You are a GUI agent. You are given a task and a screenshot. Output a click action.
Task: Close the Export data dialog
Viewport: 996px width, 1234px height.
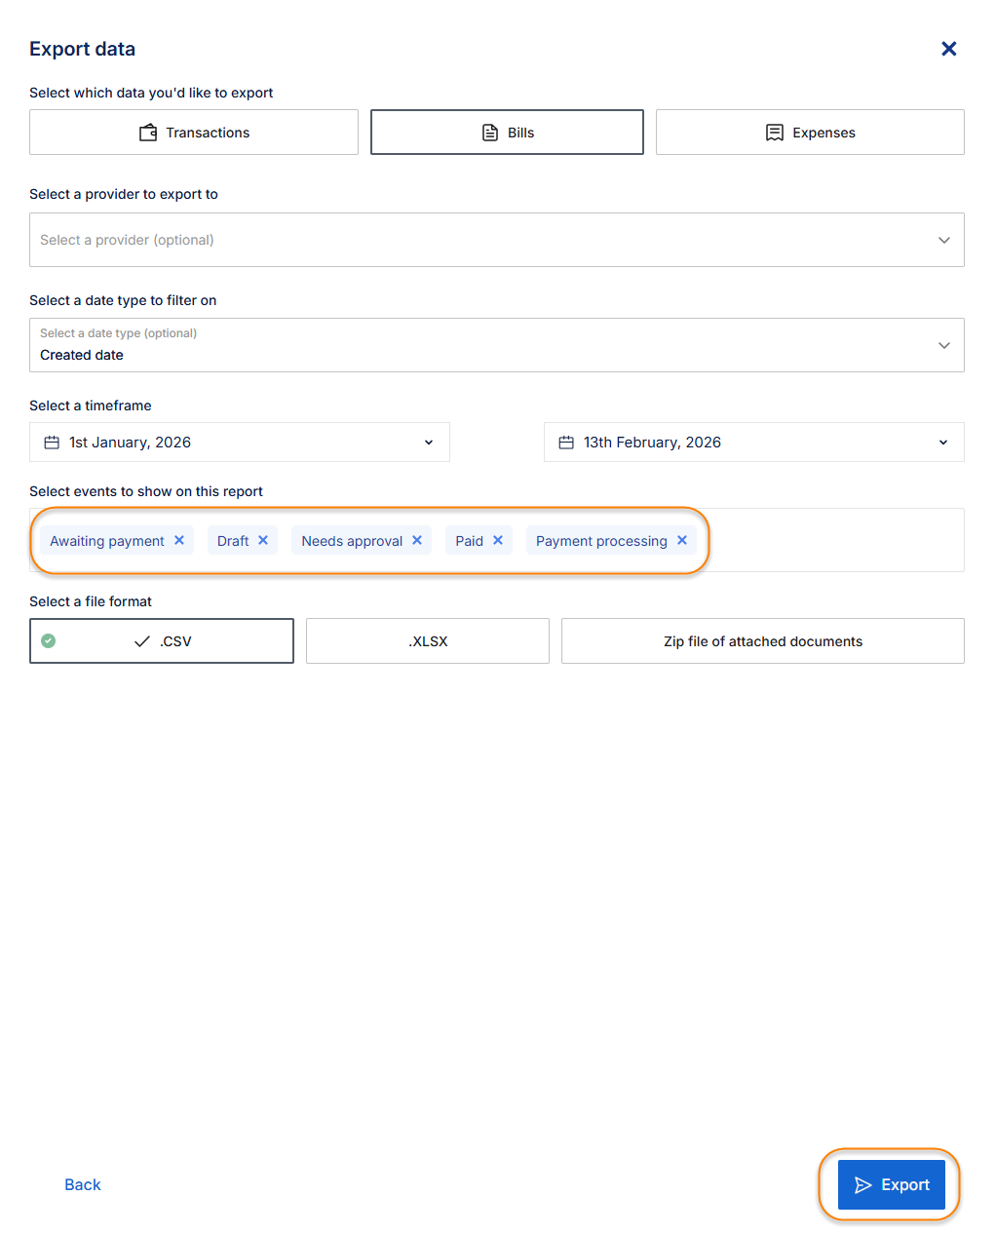coord(949,49)
